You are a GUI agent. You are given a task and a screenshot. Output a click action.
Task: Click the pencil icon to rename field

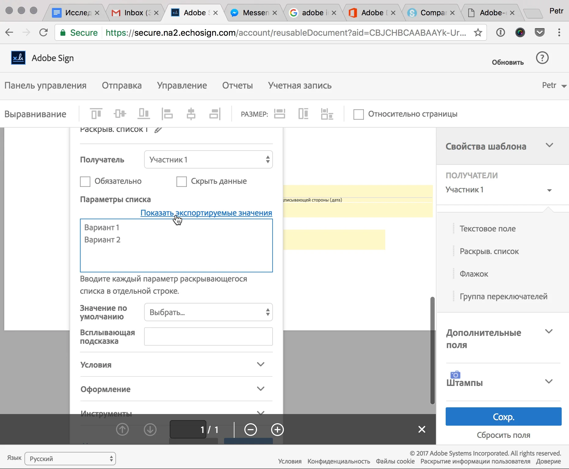(158, 130)
